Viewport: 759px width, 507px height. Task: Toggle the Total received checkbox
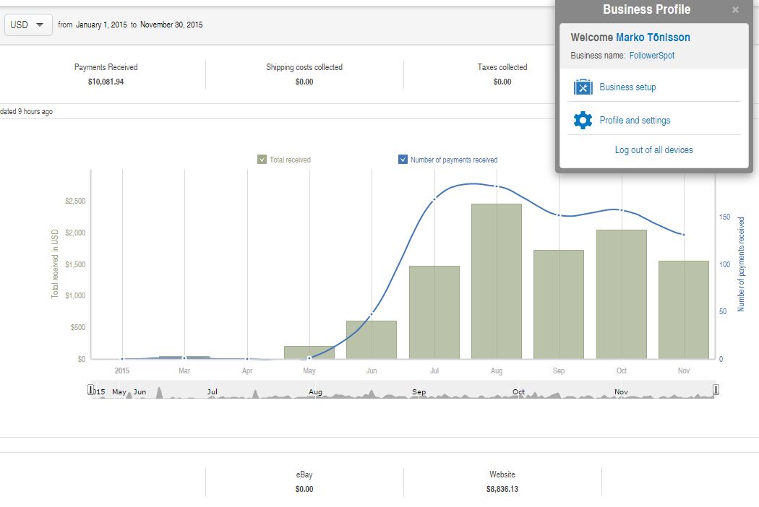click(262, 160)
